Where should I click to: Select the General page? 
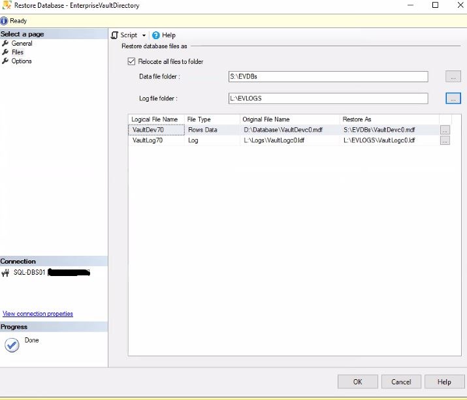(22, 44)
